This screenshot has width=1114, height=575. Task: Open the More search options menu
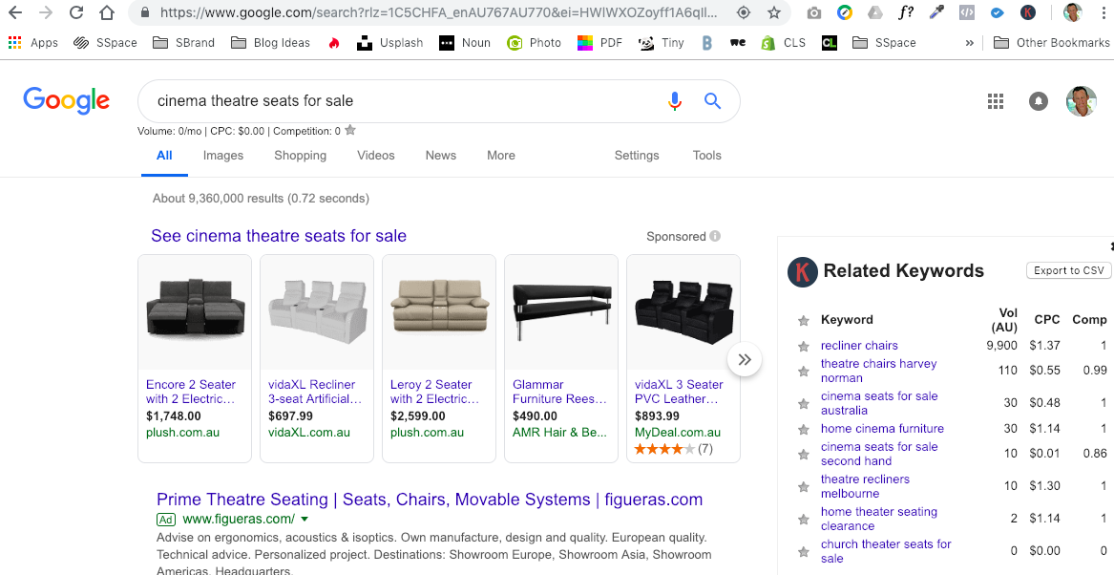501,155
